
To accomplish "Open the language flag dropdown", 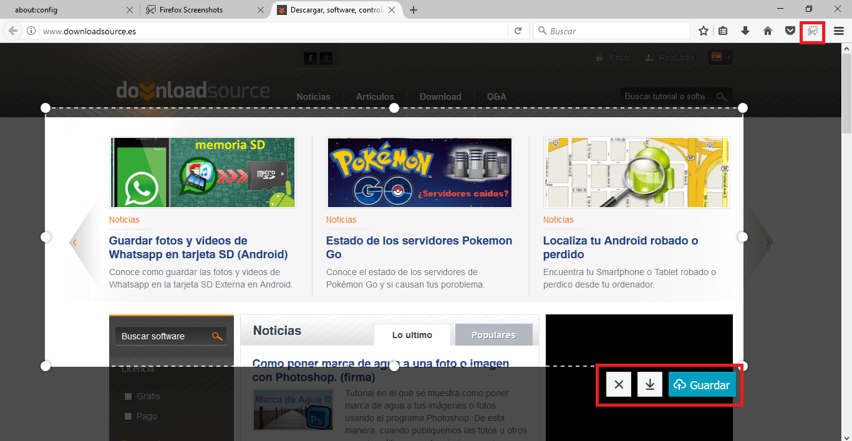I will point(720,57).
